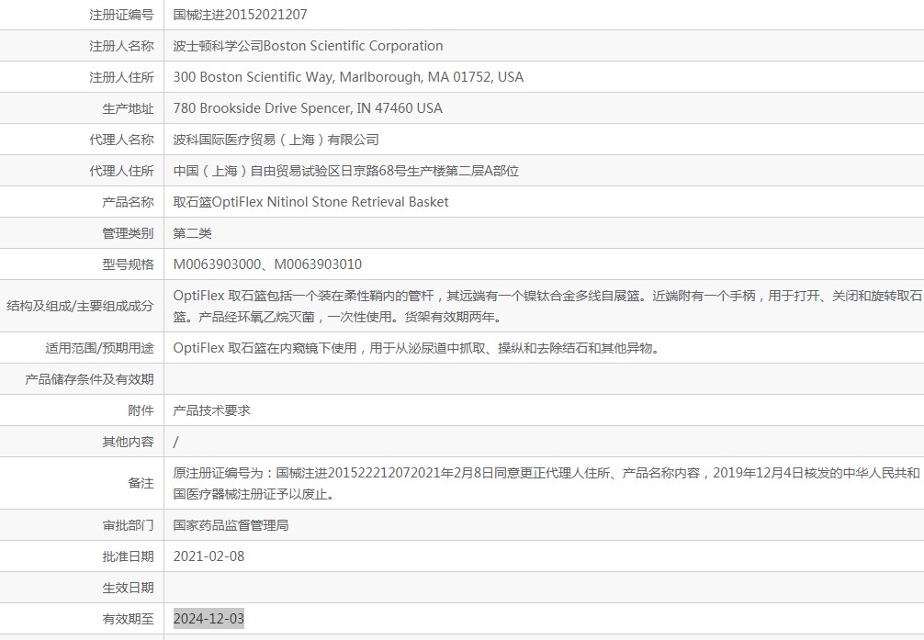Click the 生产地址 label
The width and height of the screenshot is (924, 640).
pos(128,108)
